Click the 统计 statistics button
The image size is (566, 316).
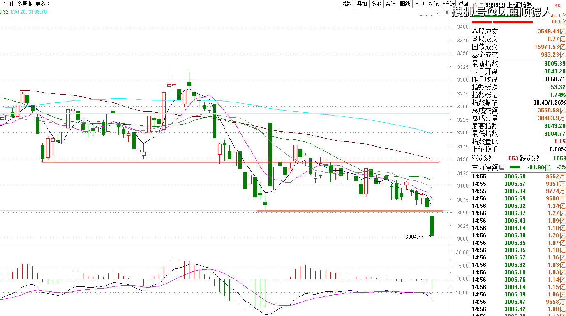point(390,4)
